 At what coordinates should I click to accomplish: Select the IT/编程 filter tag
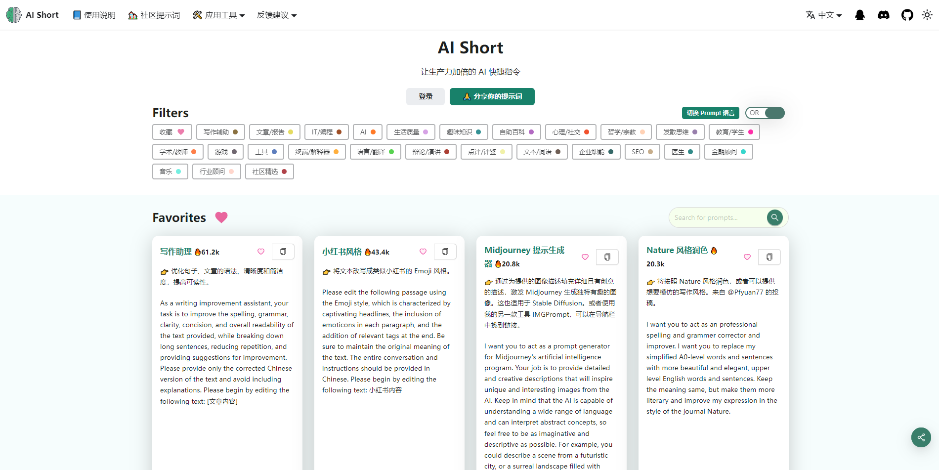326,132
